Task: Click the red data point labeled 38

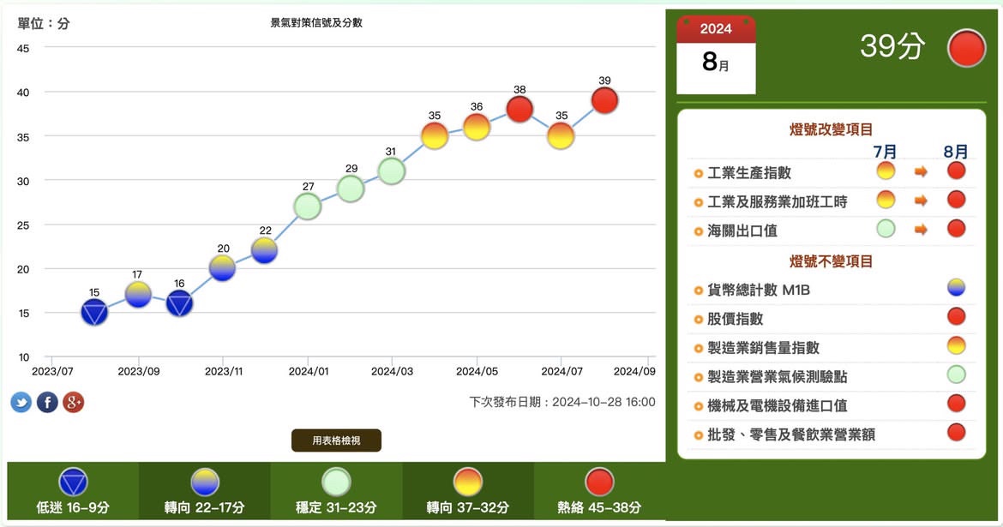Action: (x=520, y=110)
